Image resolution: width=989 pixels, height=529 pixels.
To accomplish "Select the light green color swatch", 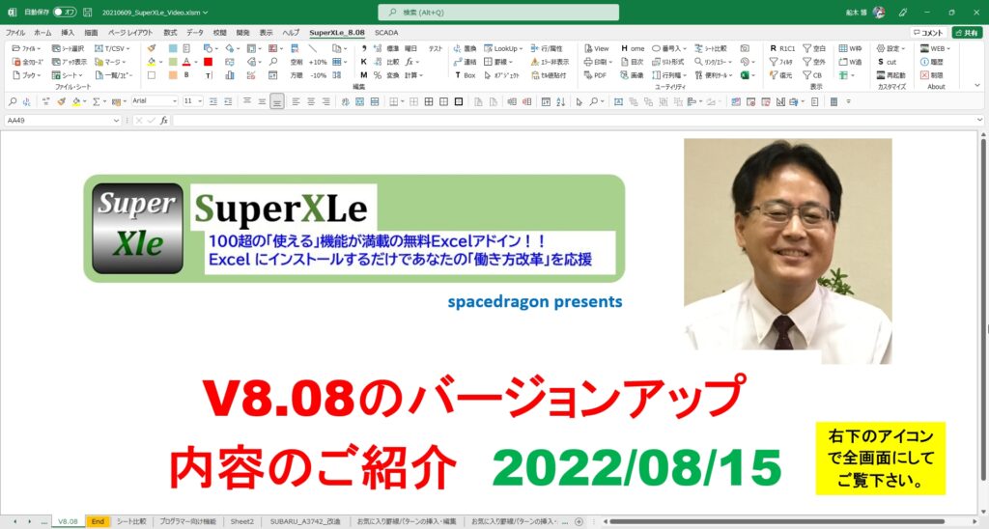I will [x=173, y=62].
